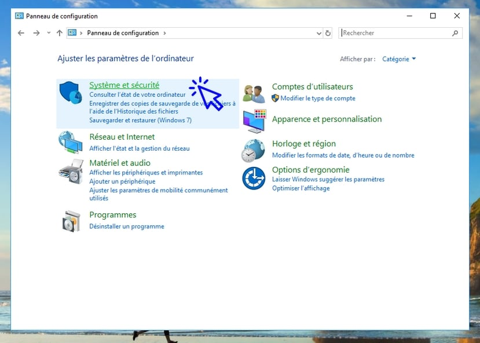The image size is (480, 343).
Task: Click Optimiser l'affichage link
Action: click(x=301, y=188)
